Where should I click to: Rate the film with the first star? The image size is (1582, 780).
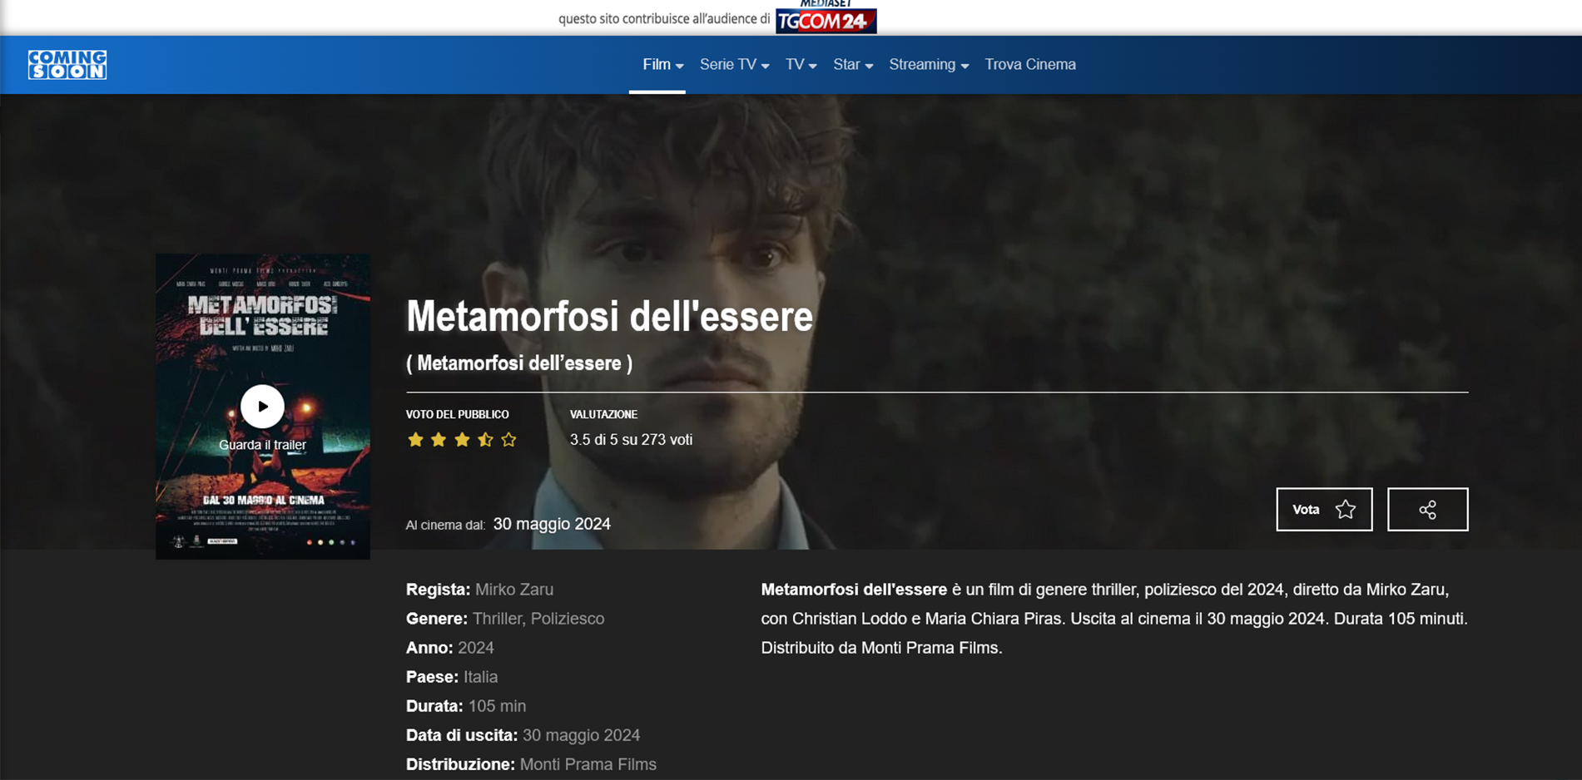tap(415, 440)
